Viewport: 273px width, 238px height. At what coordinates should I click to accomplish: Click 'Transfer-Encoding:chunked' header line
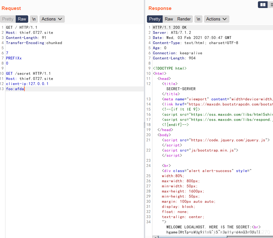coord(34,43)
